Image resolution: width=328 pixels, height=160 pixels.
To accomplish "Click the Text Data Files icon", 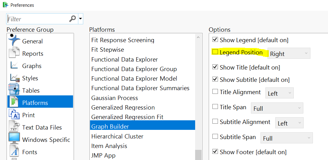I will point(14,127).
